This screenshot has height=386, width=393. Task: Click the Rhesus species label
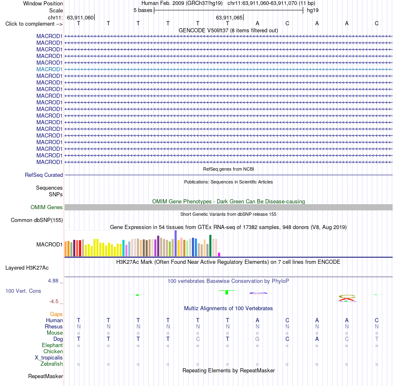coord(54,326)
